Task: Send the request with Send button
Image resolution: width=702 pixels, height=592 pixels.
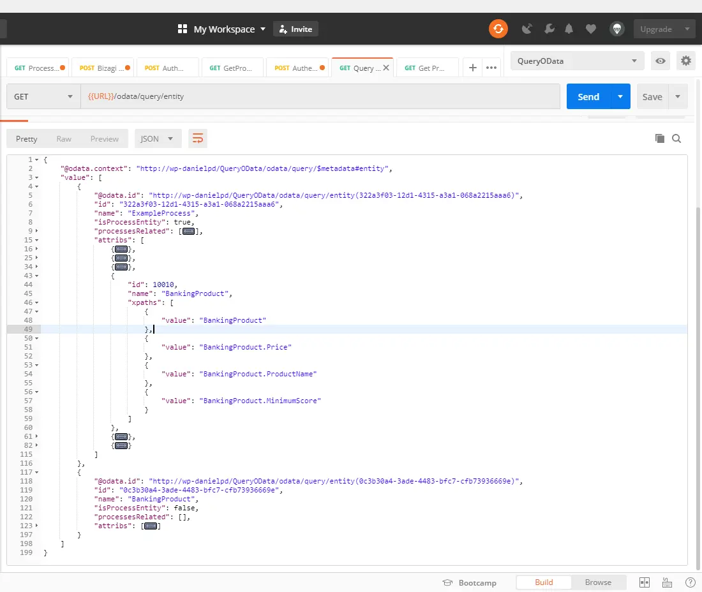Action: [588, 97]
